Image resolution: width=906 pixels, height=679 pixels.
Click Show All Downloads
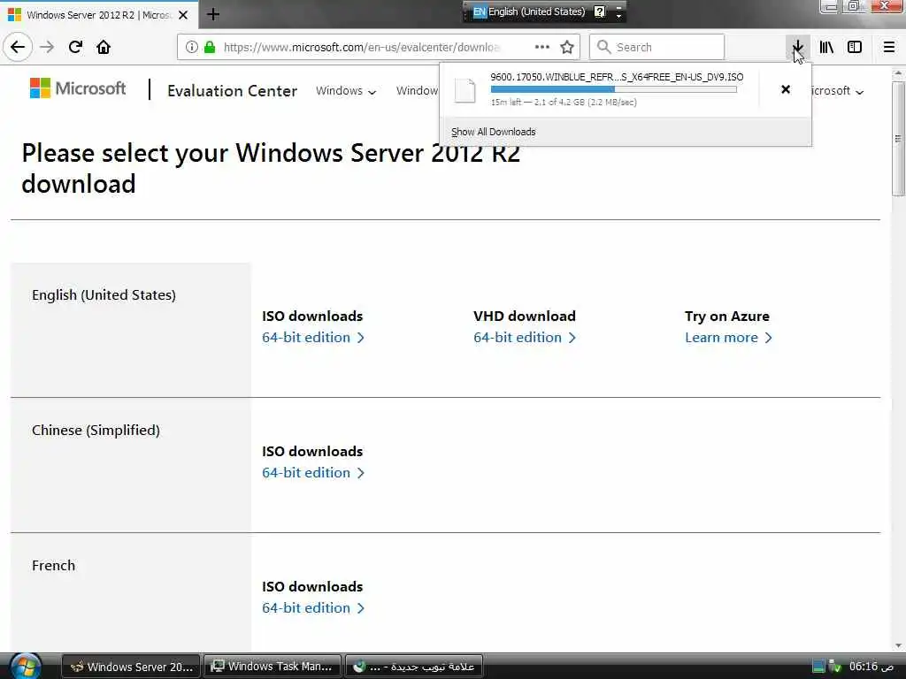click(x=494, y=132)
